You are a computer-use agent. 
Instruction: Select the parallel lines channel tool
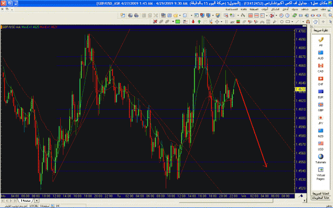pos(244,22)
